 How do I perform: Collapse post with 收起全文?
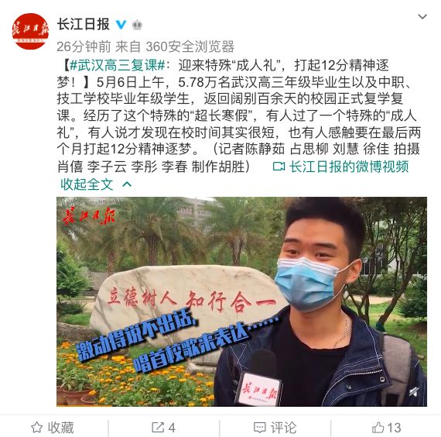point(87,184)
